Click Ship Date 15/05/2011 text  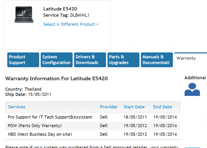click(28, 94)
